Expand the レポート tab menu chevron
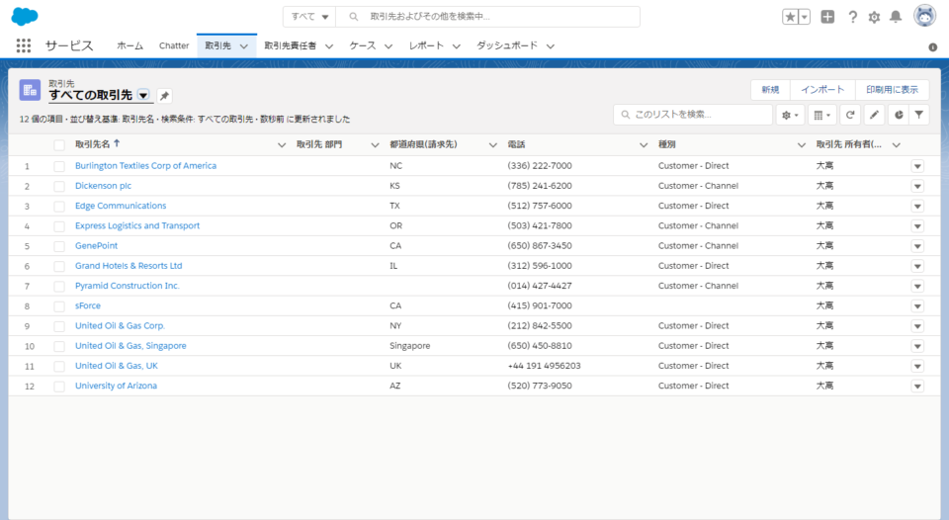The height and width of the screenshot is (520, 949). point(457,46)
